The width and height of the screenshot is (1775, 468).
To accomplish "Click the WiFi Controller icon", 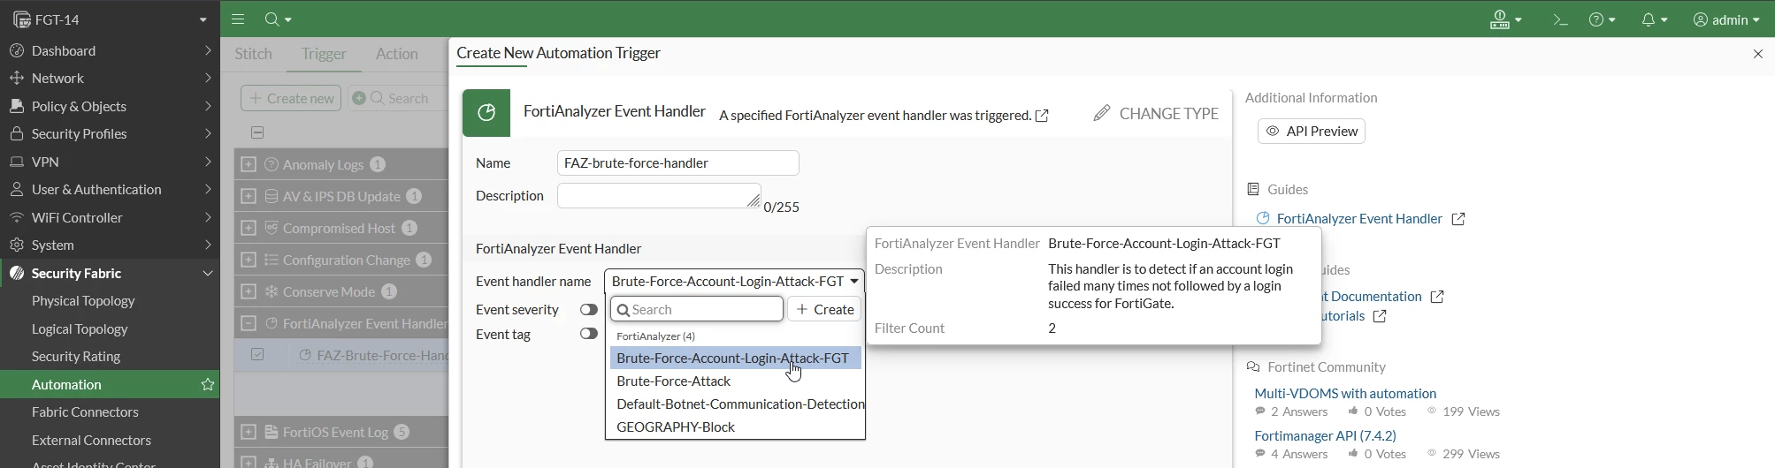I will 16,217.
